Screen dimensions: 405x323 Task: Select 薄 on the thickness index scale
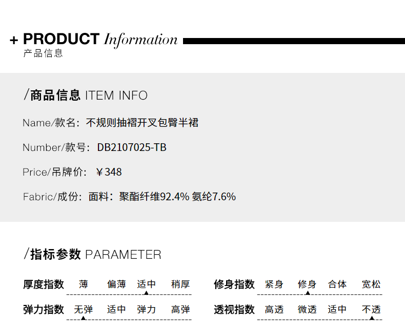84,284
